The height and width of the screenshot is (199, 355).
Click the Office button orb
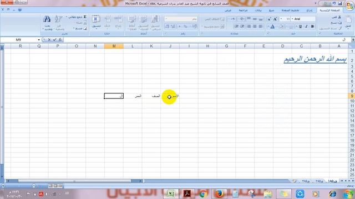pyautogui.click(x=350, y=6)
